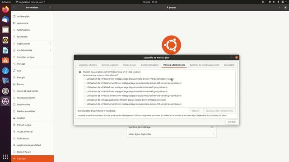Select nvidia-driver-460 radio option
The image size is (289, 162).
(84, 87)
